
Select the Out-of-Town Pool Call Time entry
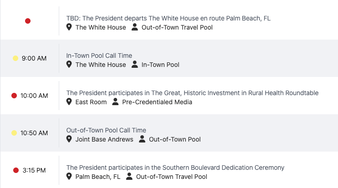[x=106, y=130]
